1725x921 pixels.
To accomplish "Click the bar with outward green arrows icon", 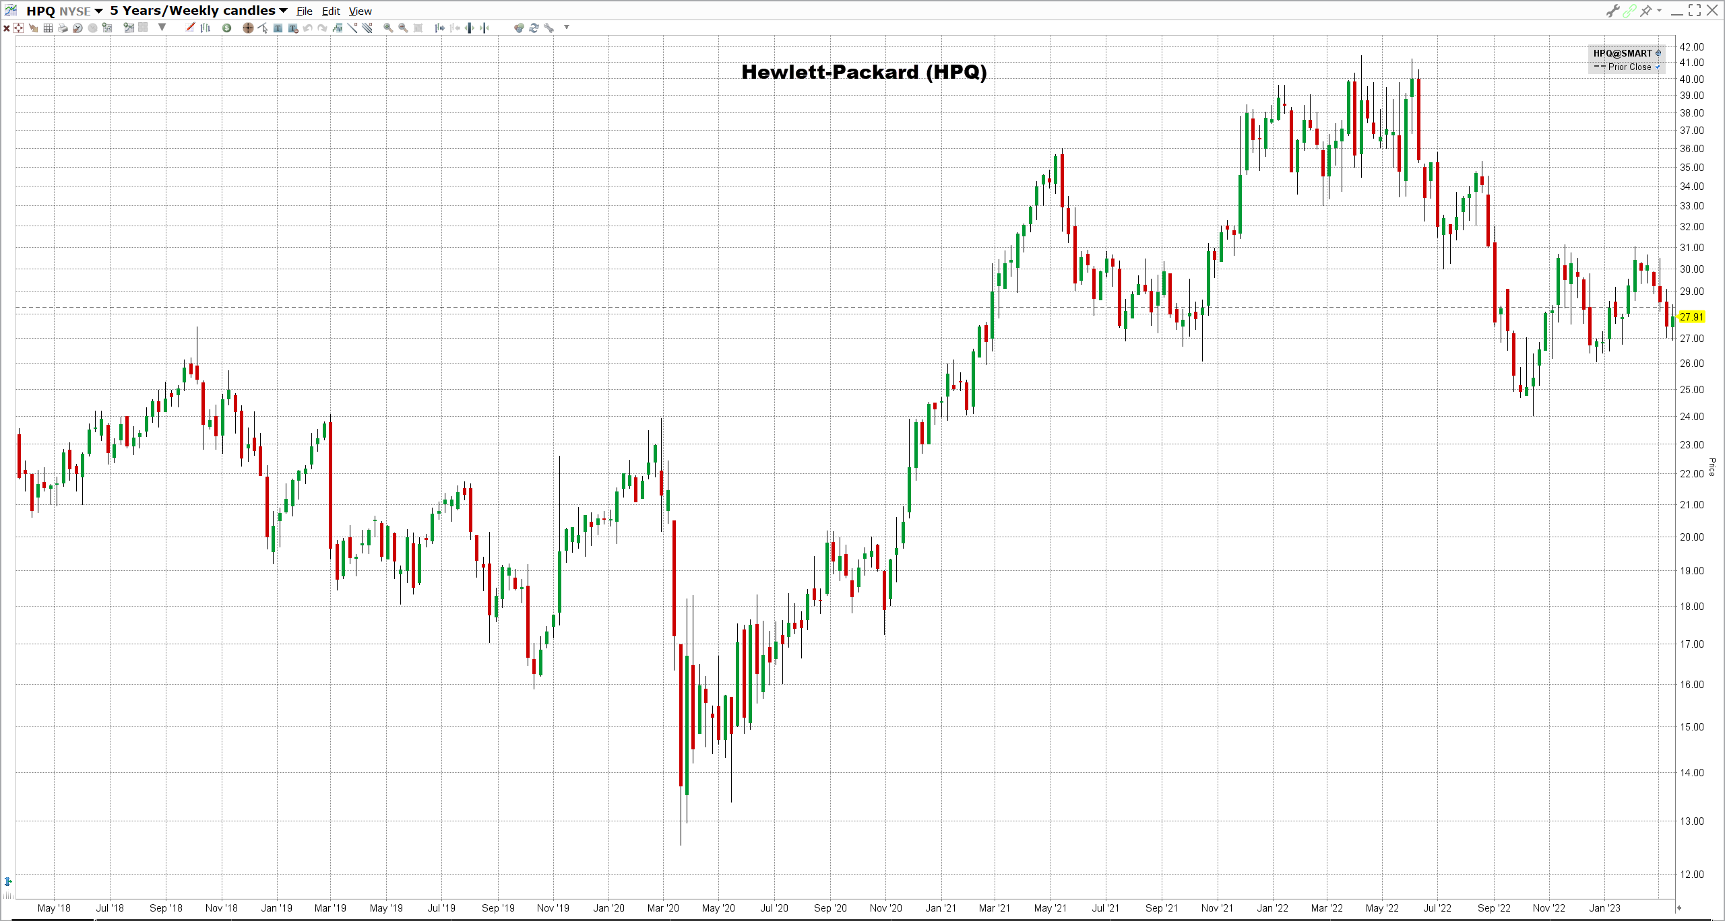I will click(x=469, y=28).
